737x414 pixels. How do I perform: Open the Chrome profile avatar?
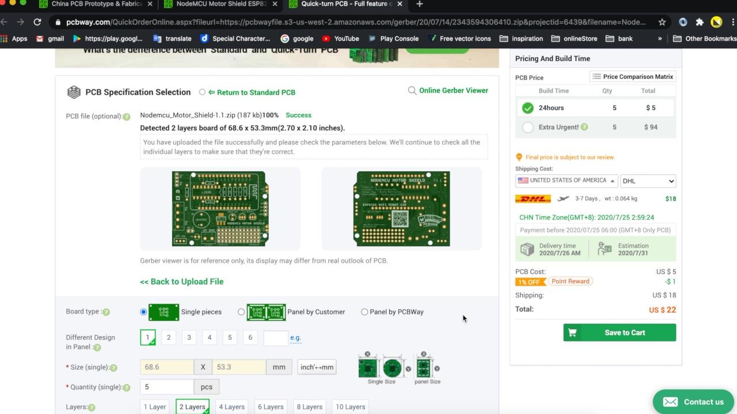pyautogui.click(x=716, y=22)
